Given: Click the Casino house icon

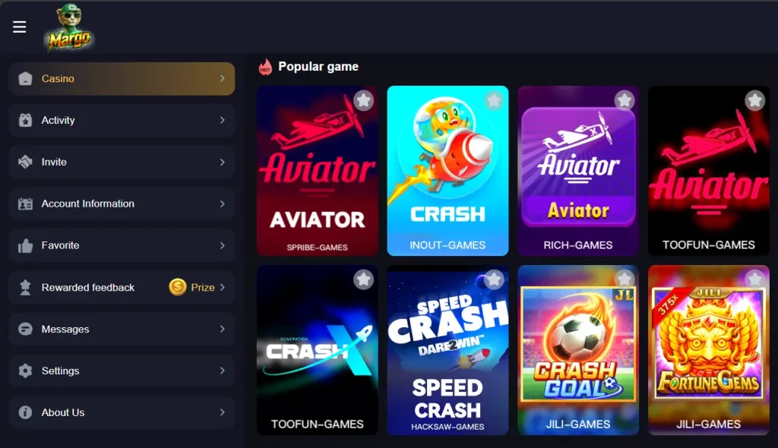Looking at the screenshot, I should point(25,78).
